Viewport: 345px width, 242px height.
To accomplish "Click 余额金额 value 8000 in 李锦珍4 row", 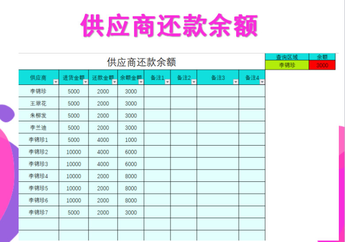I will click(131, 176).
